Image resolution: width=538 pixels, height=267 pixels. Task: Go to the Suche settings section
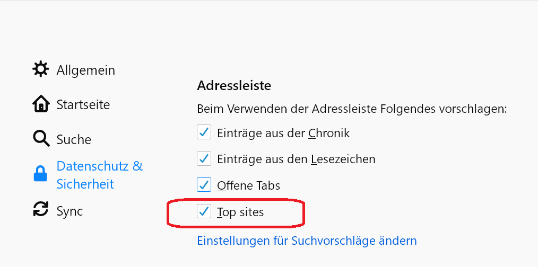tap(74, 140)
